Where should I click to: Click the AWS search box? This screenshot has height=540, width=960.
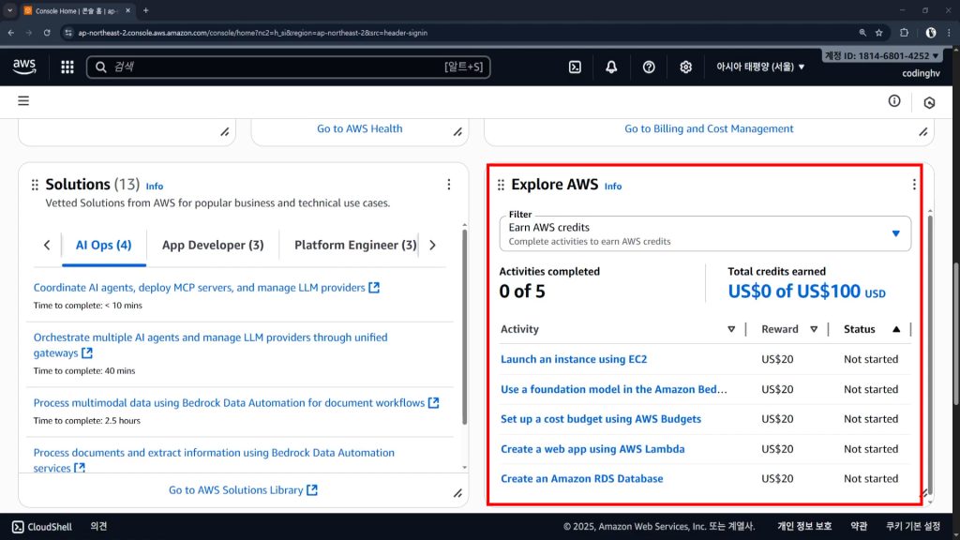pyautogui.click(x=289, y=67)
